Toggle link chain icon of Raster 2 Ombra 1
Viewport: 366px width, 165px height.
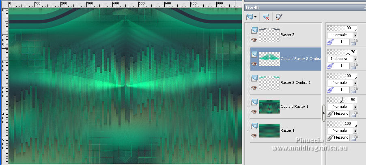click(x=330, y=90)
